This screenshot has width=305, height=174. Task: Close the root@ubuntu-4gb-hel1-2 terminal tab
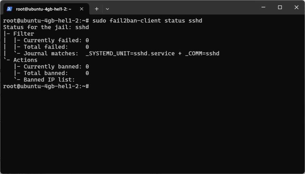82,9
